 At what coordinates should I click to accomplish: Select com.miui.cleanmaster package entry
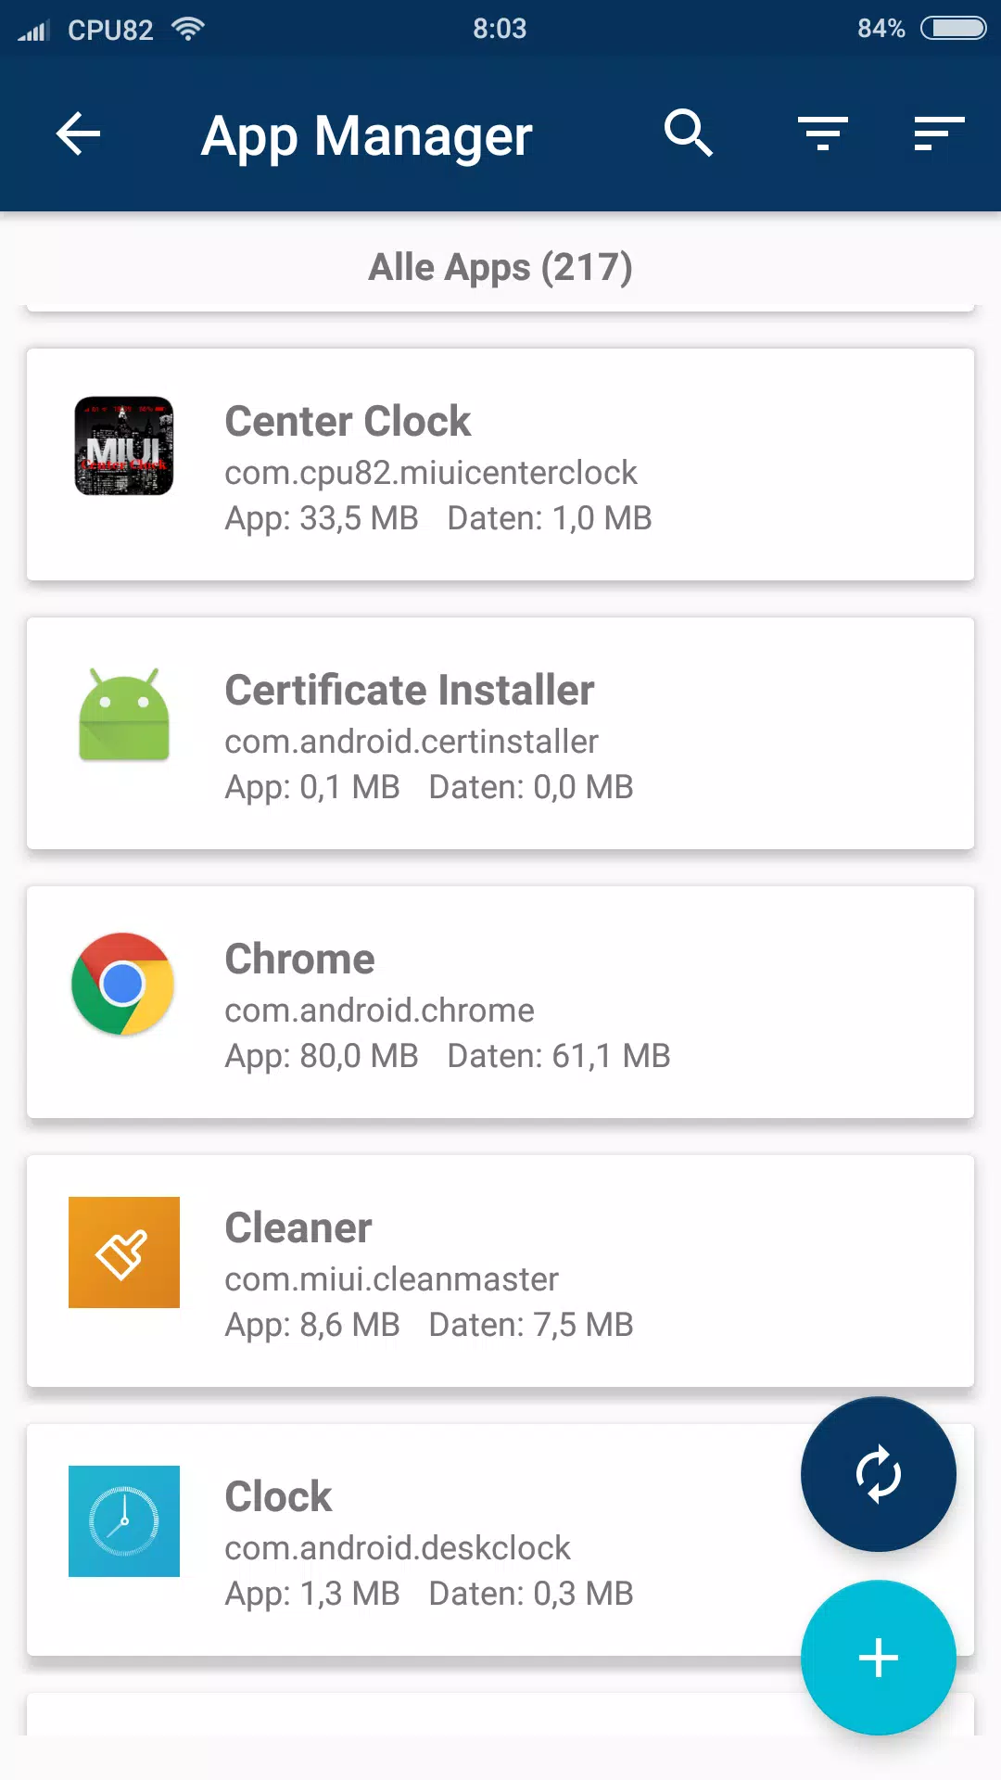click(x=391, y=1279)
